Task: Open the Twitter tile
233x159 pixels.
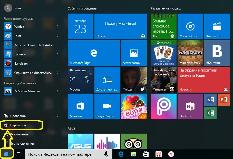Action: coord(134,80)
